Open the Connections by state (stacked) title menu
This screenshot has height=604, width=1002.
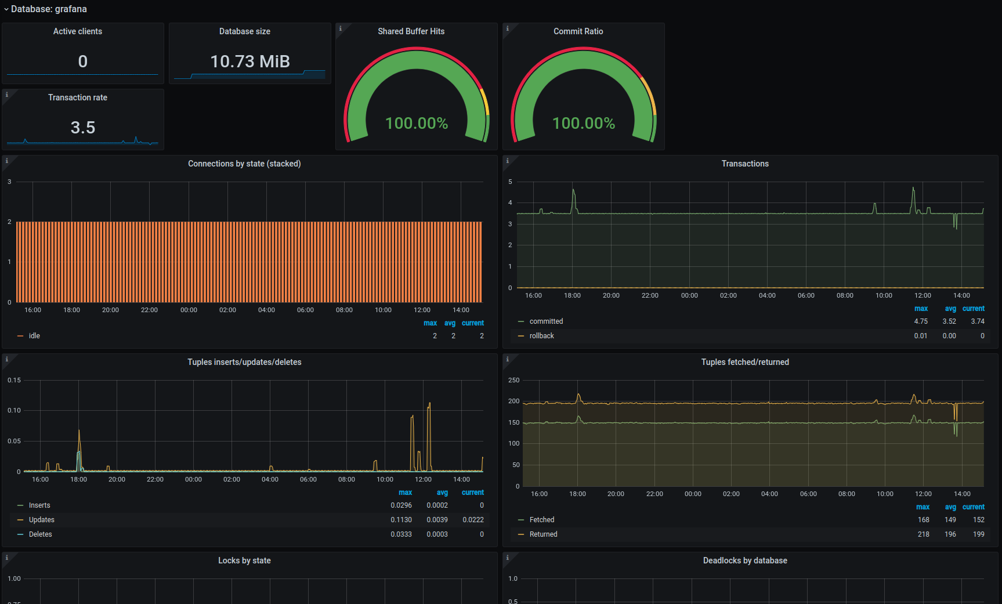point(244,164)
